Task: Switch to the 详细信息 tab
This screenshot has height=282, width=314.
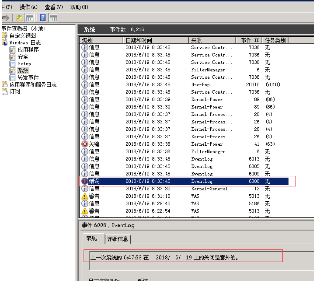Action: click(x=118, y=239)
